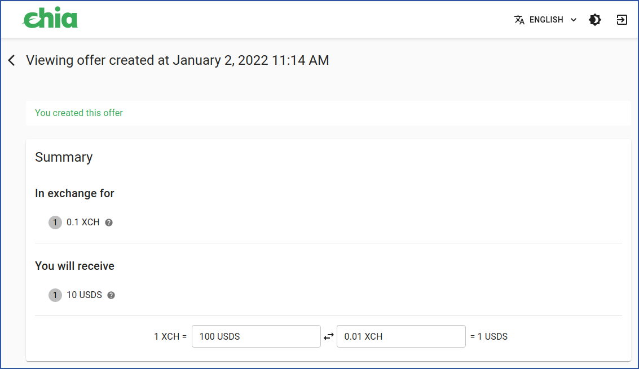Go back using the left arrow

point(12,60)
